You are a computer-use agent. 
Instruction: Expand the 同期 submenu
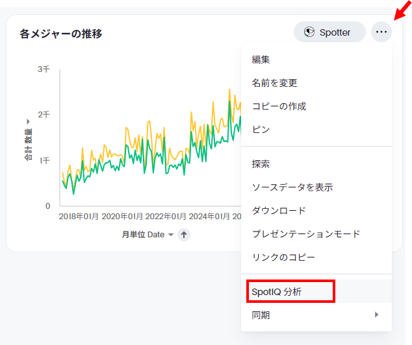click(x=316, y=315)
